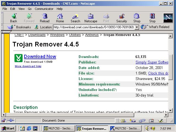
Task: Open Address Book from the component bar
Action: pos(151,121)
